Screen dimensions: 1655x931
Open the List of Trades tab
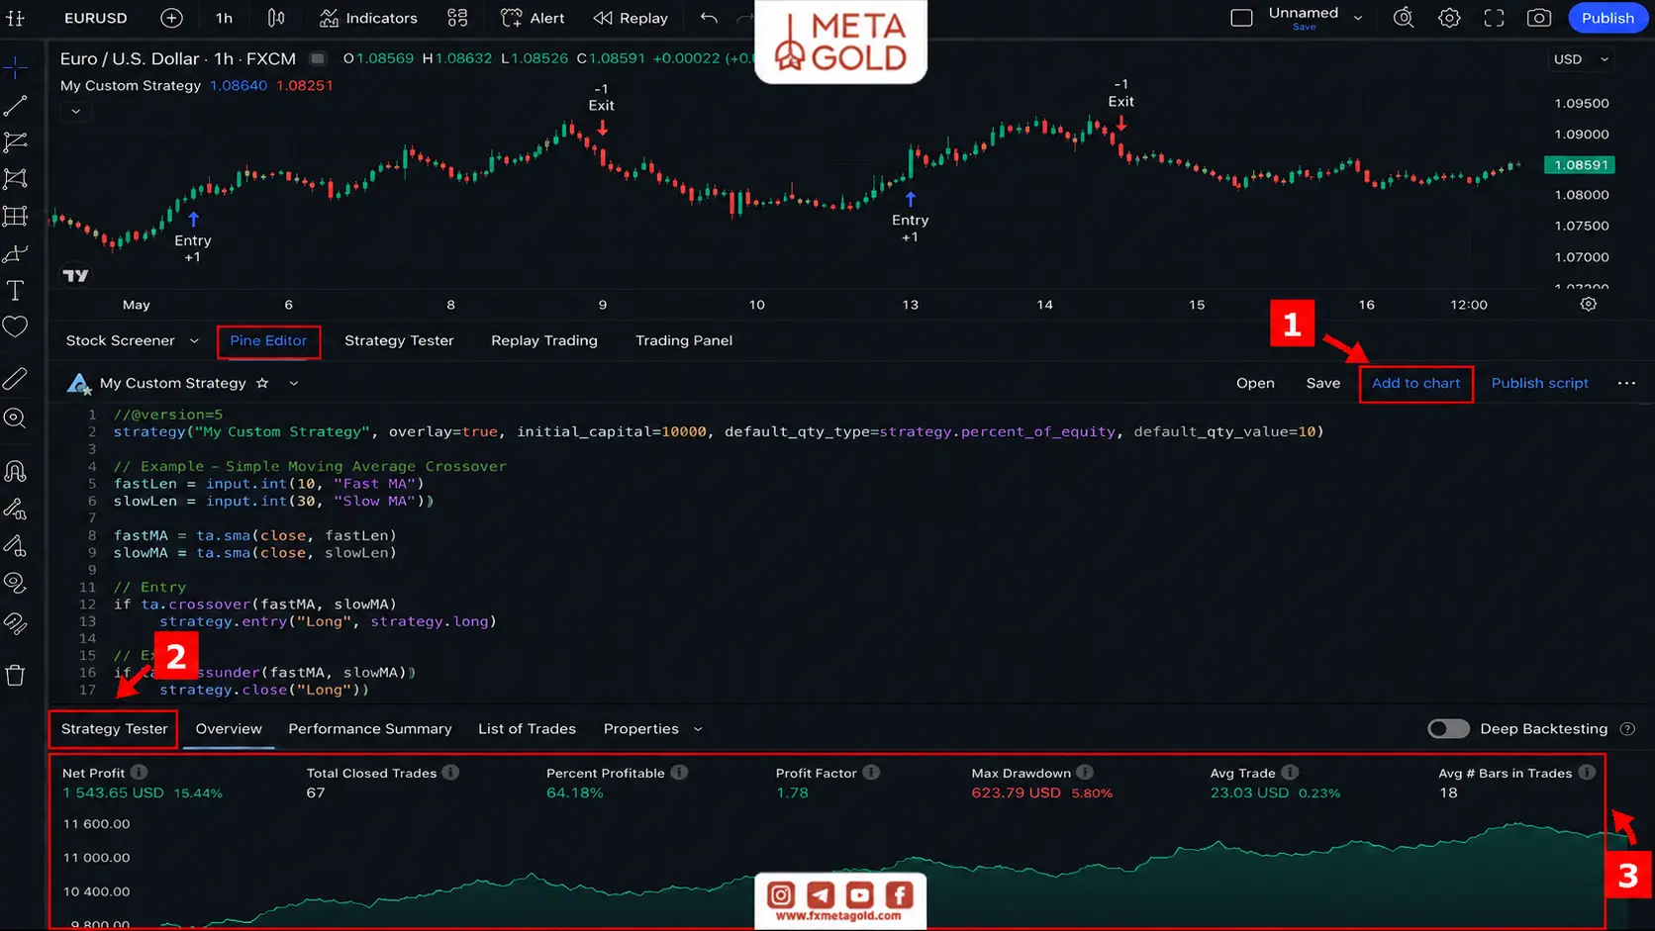(527, 729)
